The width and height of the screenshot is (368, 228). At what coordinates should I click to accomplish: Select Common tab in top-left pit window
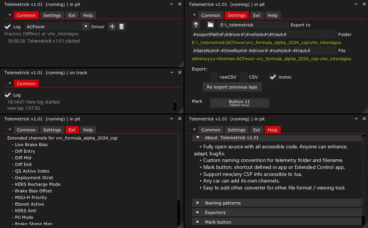[26, 15]
